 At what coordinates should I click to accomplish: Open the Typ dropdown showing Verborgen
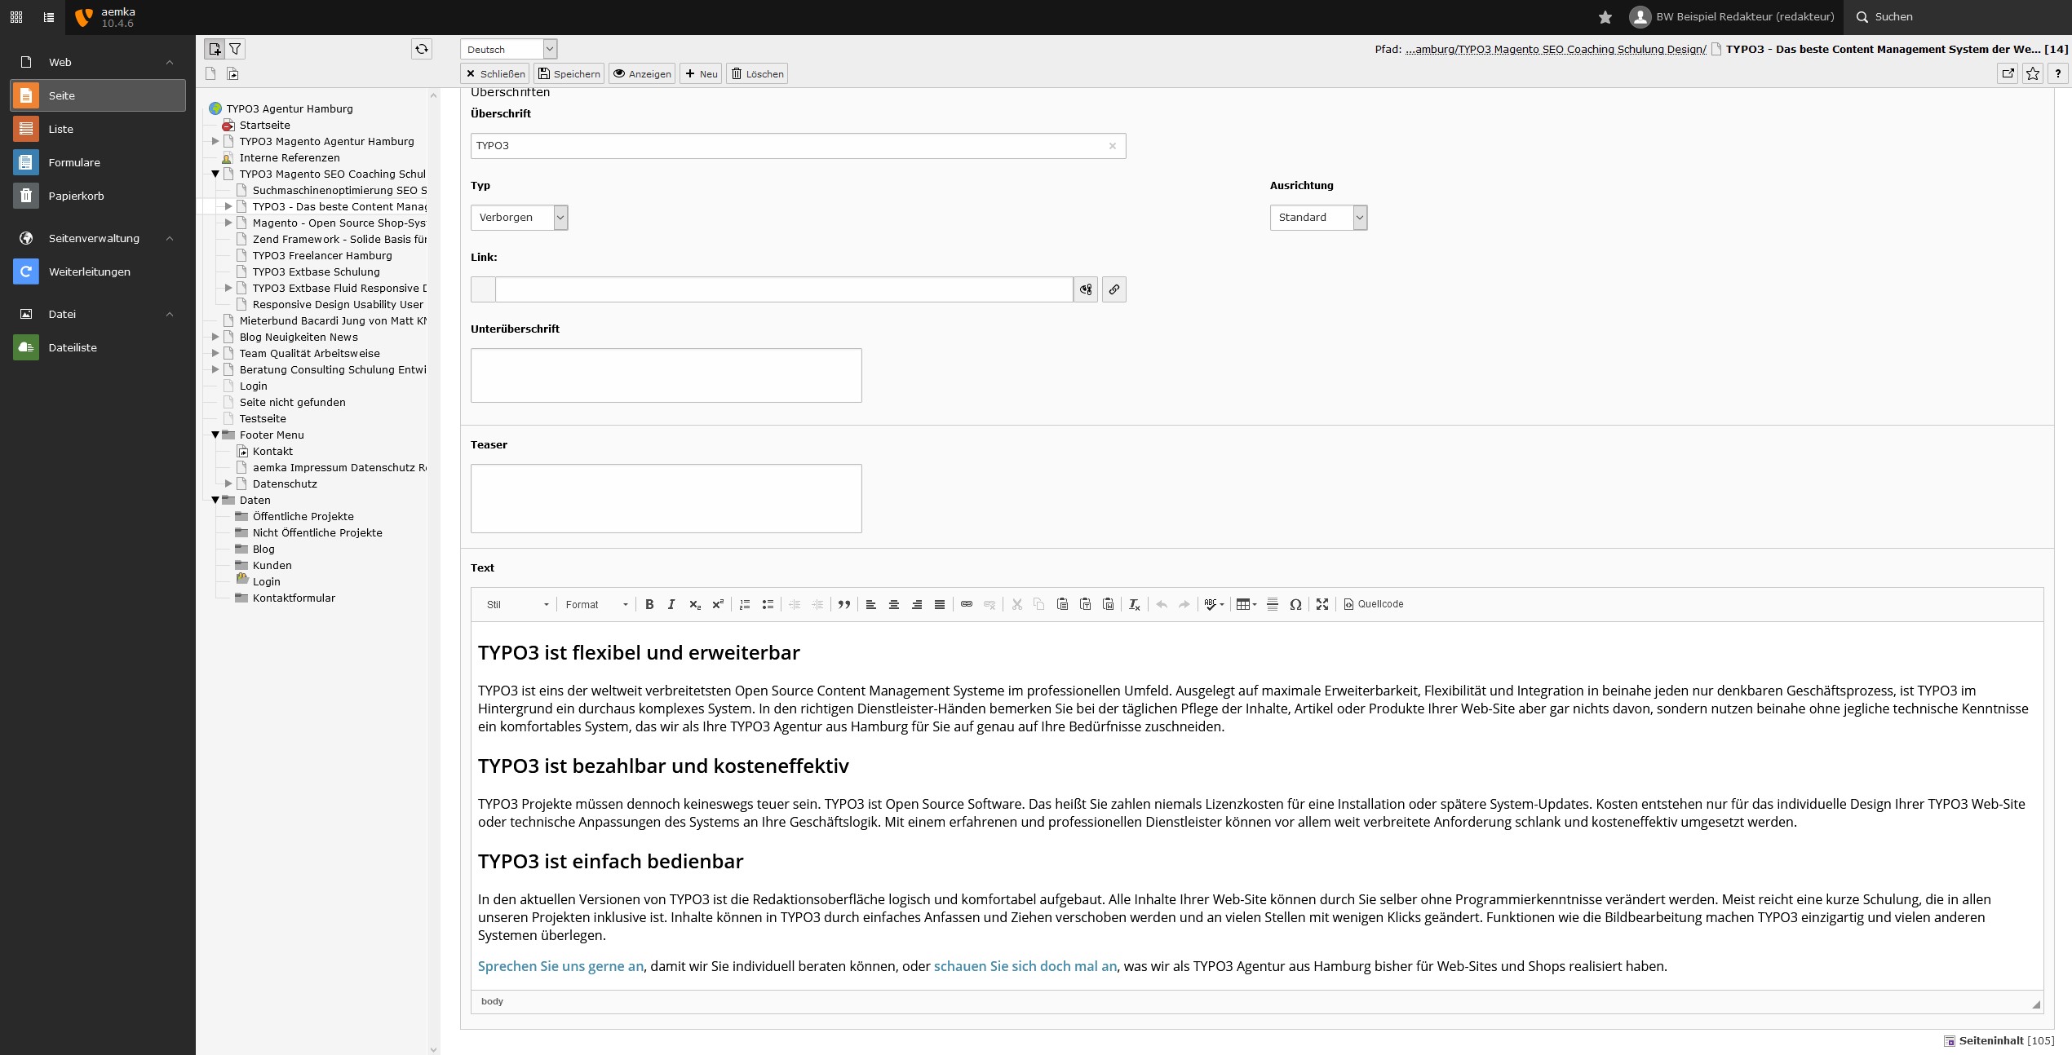pos(519,218)
